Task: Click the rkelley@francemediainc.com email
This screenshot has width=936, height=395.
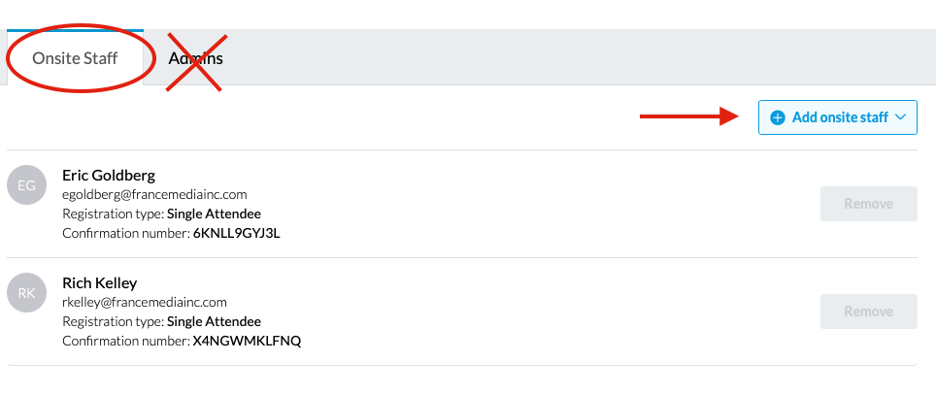Action: (145, 303)
